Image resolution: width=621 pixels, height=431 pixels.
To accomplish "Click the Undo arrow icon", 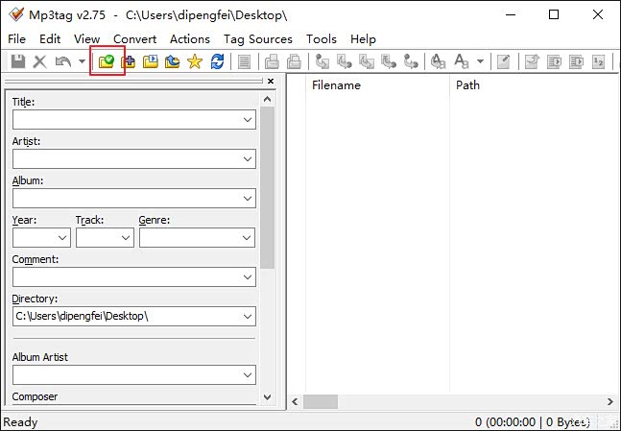I will click(x=63, y=61).
